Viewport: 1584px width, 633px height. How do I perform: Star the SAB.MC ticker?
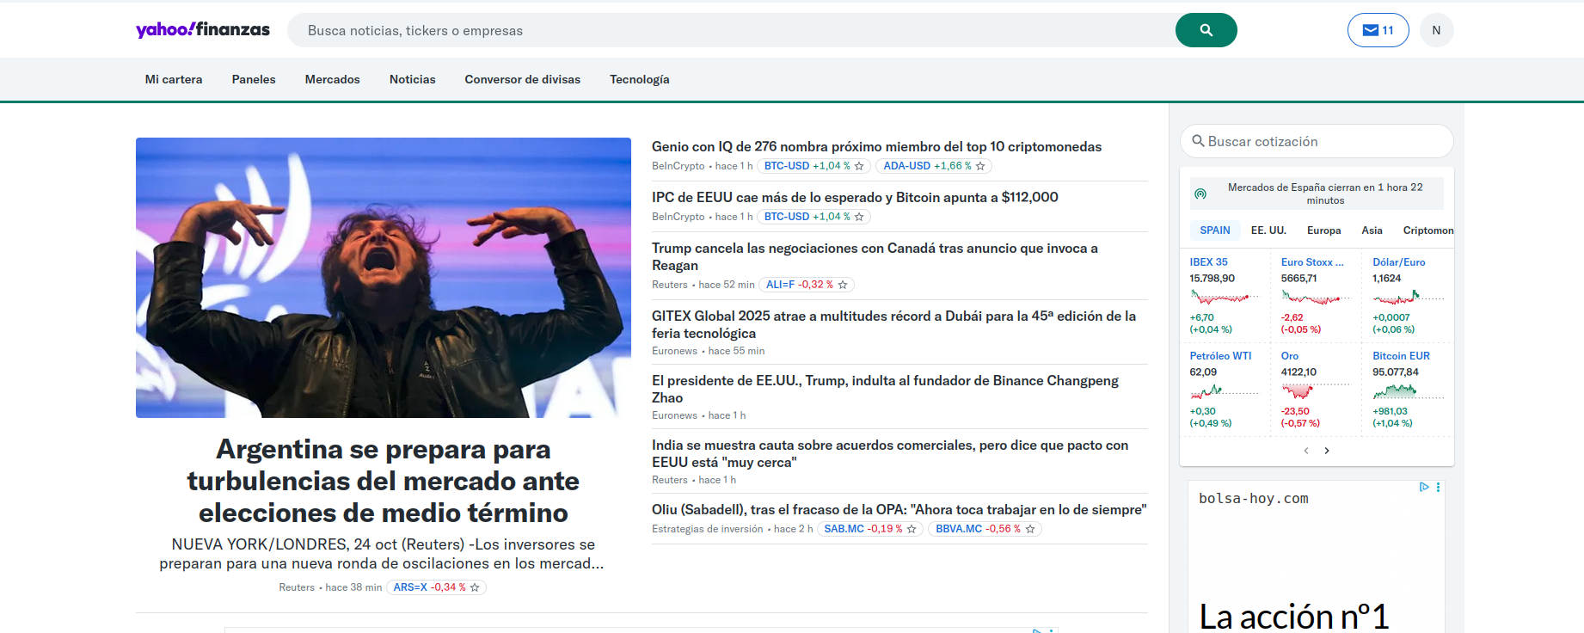(x=912, y=529)
